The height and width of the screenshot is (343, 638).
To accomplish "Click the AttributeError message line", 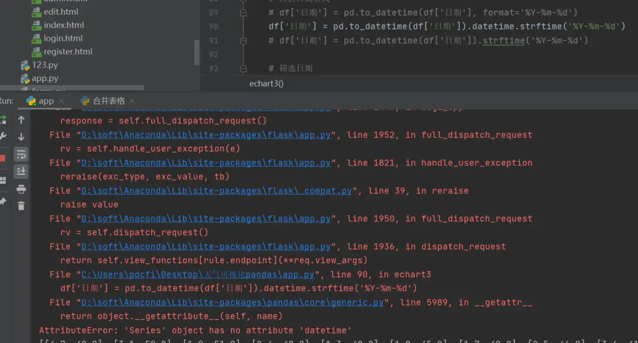I will (196, 331).
